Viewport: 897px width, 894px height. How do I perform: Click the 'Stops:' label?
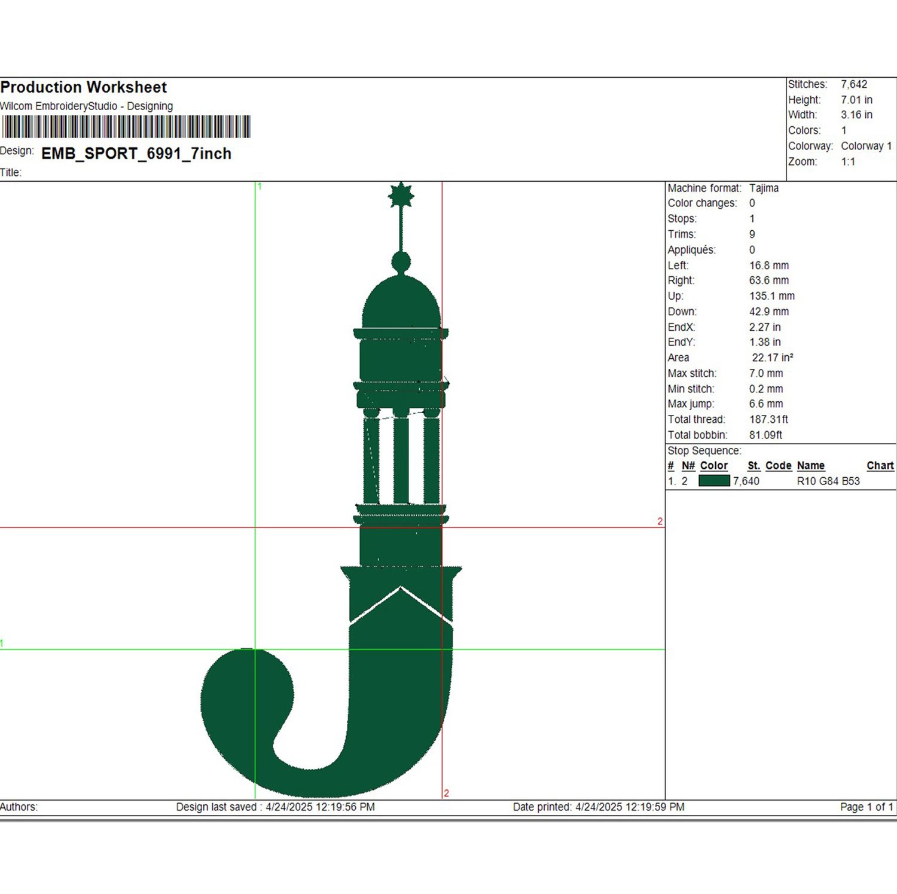pyautogui.click(x=682, y=219)
